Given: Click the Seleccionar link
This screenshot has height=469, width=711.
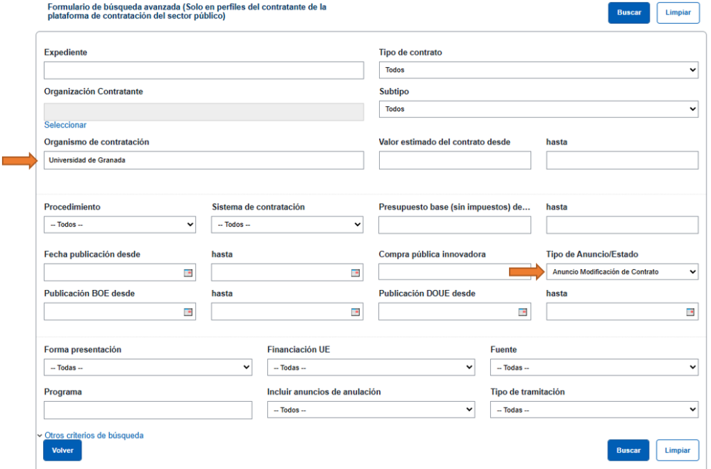Looking at the screenshot, I should tap(65, 125).
